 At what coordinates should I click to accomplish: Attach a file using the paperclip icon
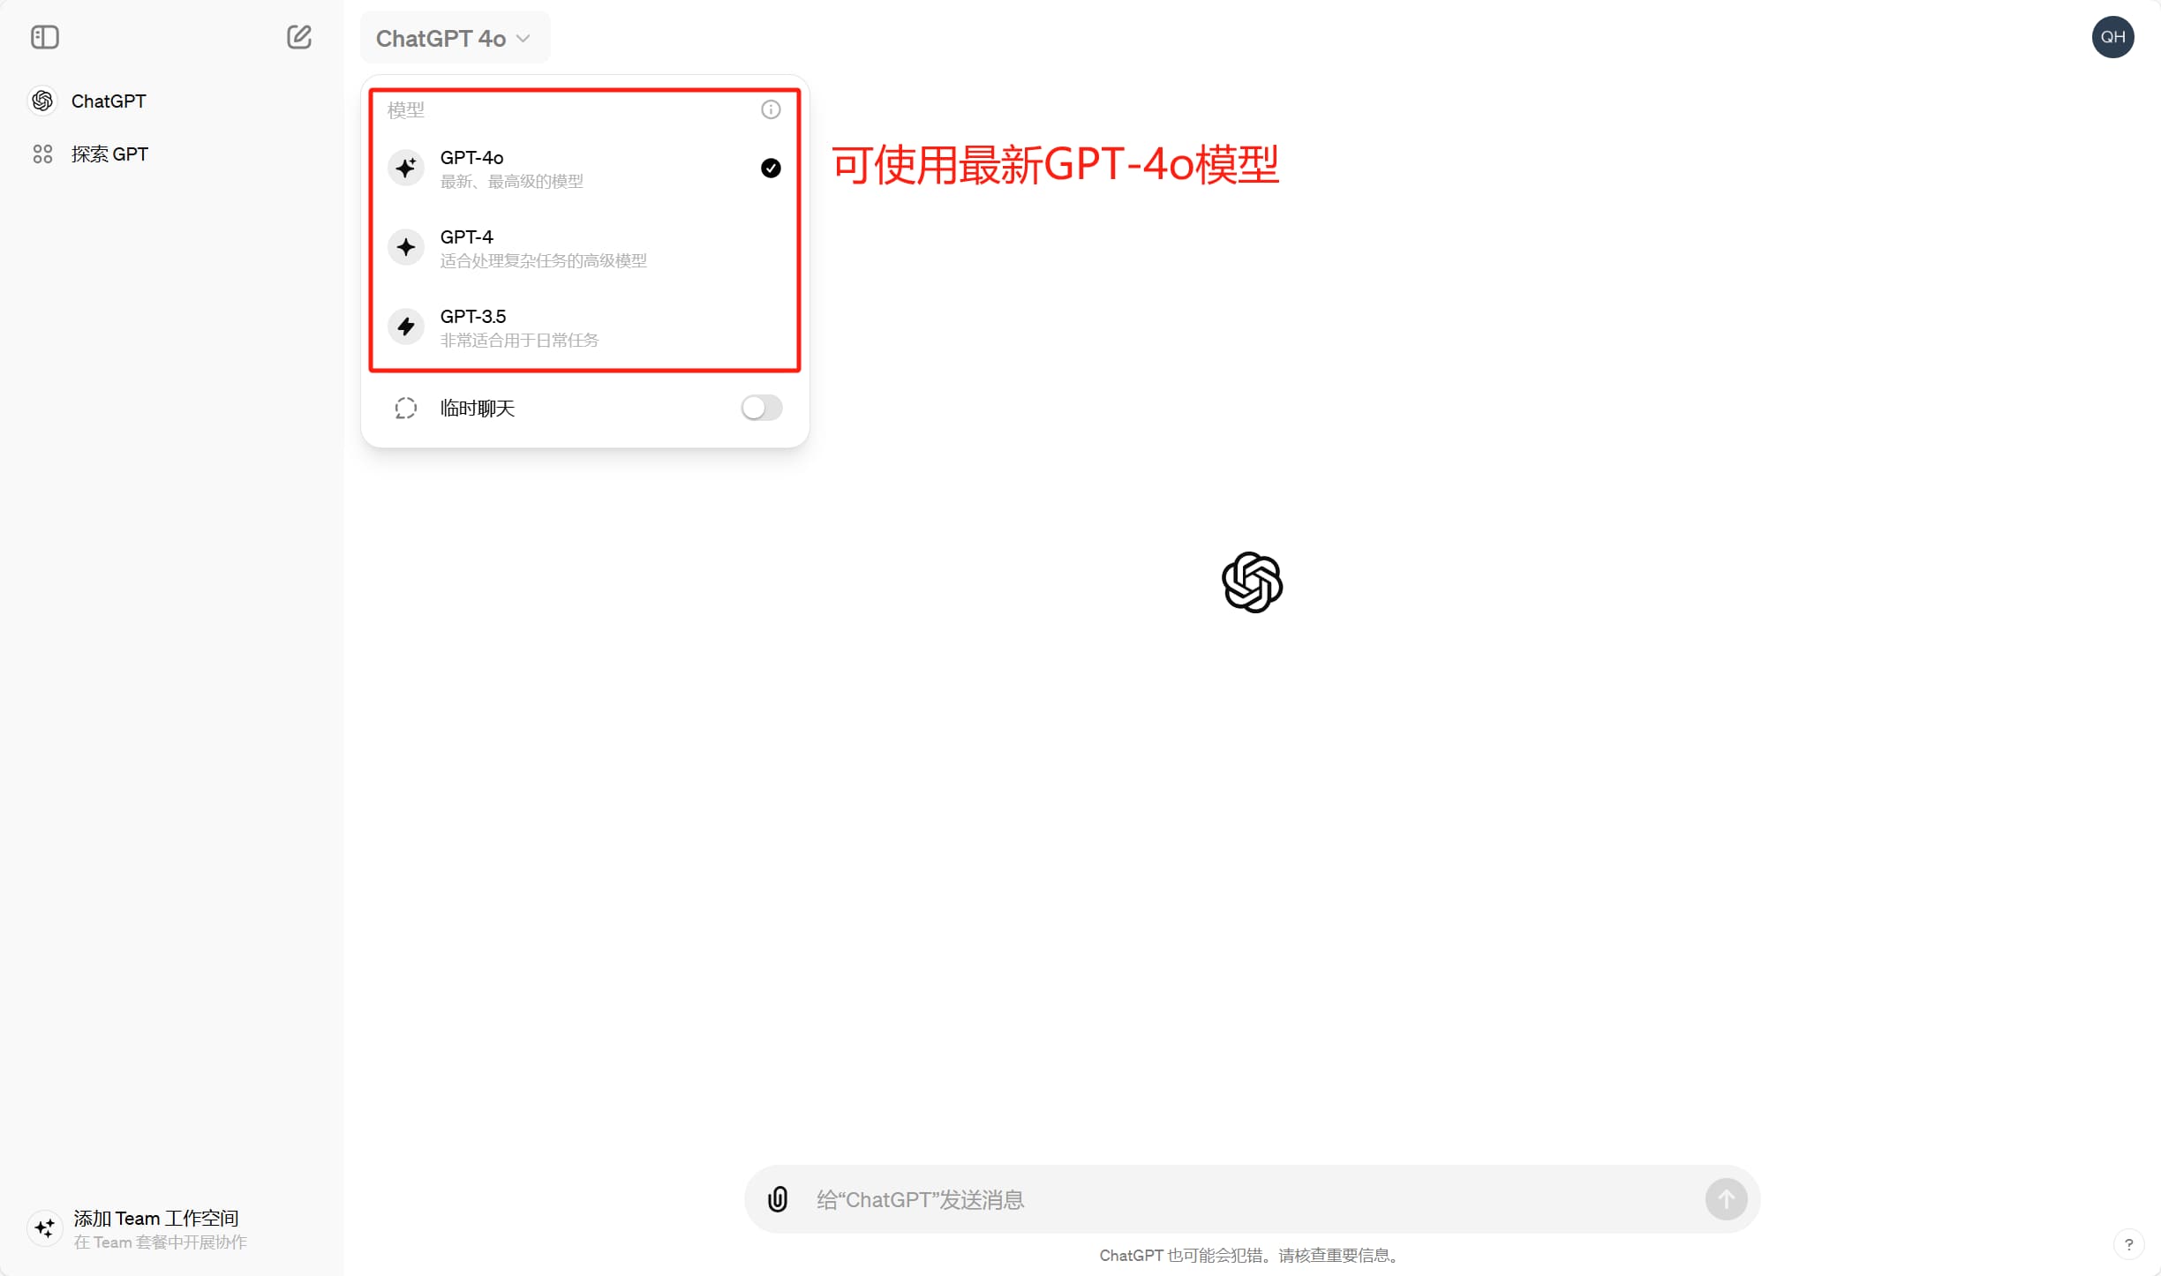pos(778,1199)
